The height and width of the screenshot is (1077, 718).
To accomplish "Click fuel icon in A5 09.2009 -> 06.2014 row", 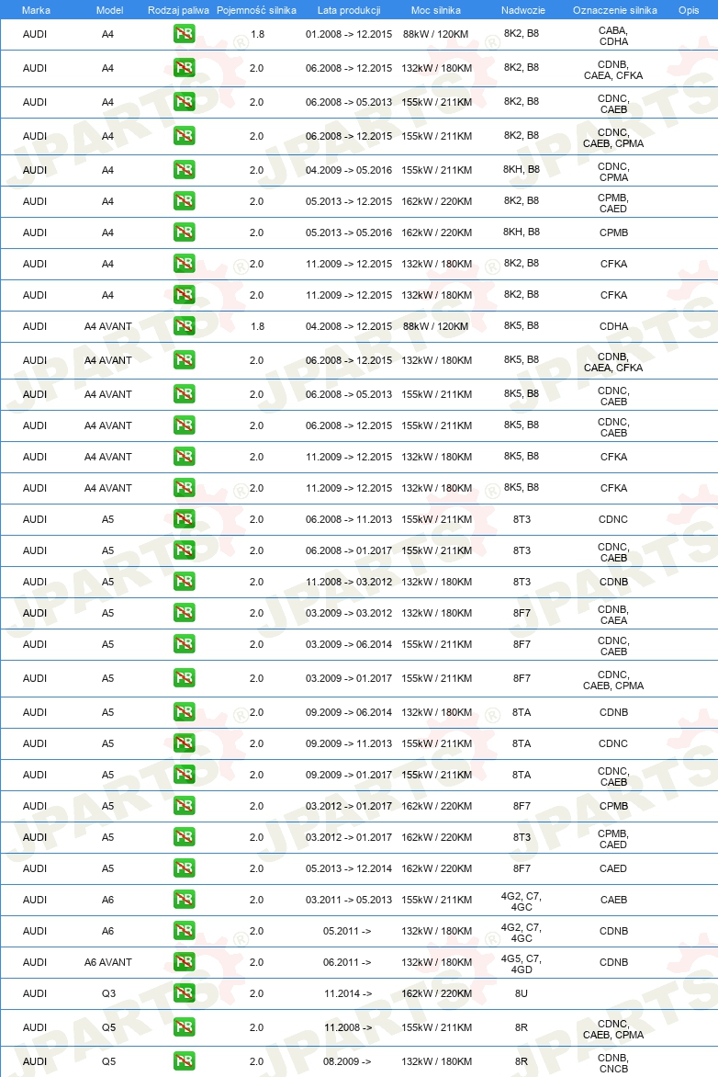I will point(184,712).
